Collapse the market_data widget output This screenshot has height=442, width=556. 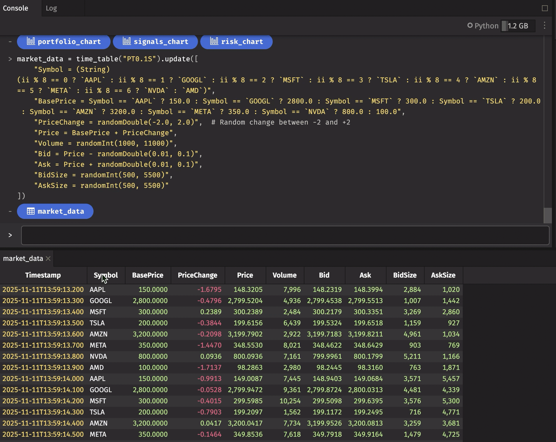[x=10, y=211]
